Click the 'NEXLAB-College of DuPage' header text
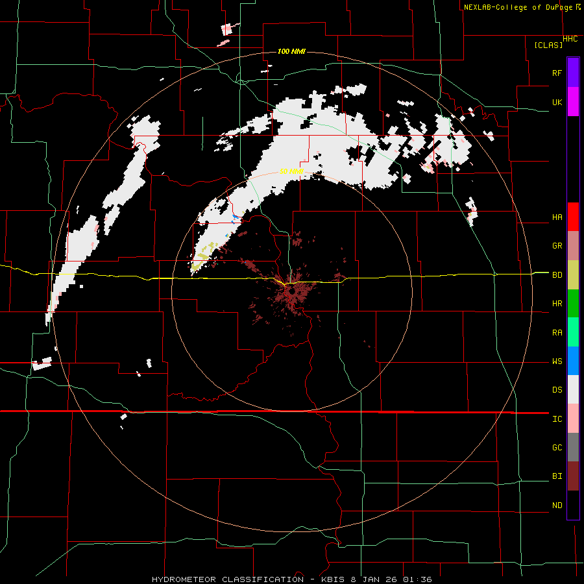Screen dimensions: 584x584 tap(519, 7)
